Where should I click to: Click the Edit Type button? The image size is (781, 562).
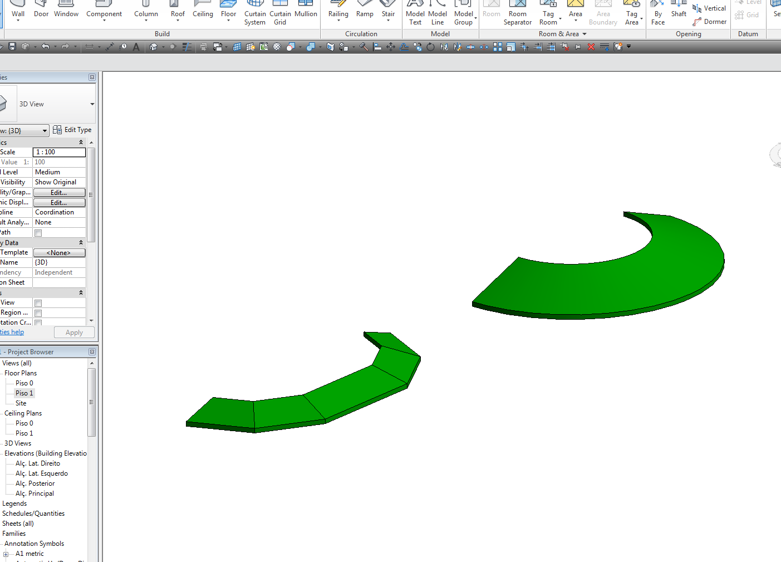point(72,130)
